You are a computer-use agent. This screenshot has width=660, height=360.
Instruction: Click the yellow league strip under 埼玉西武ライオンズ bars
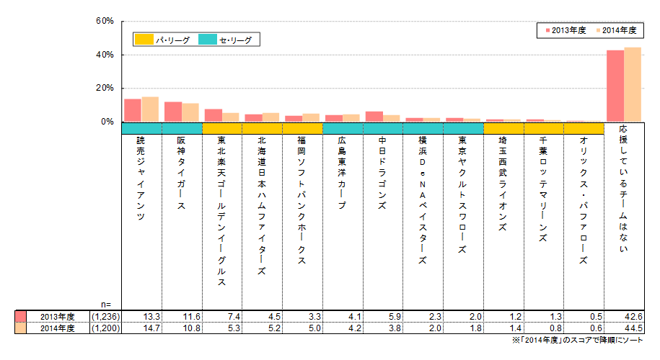coord(503,129)
